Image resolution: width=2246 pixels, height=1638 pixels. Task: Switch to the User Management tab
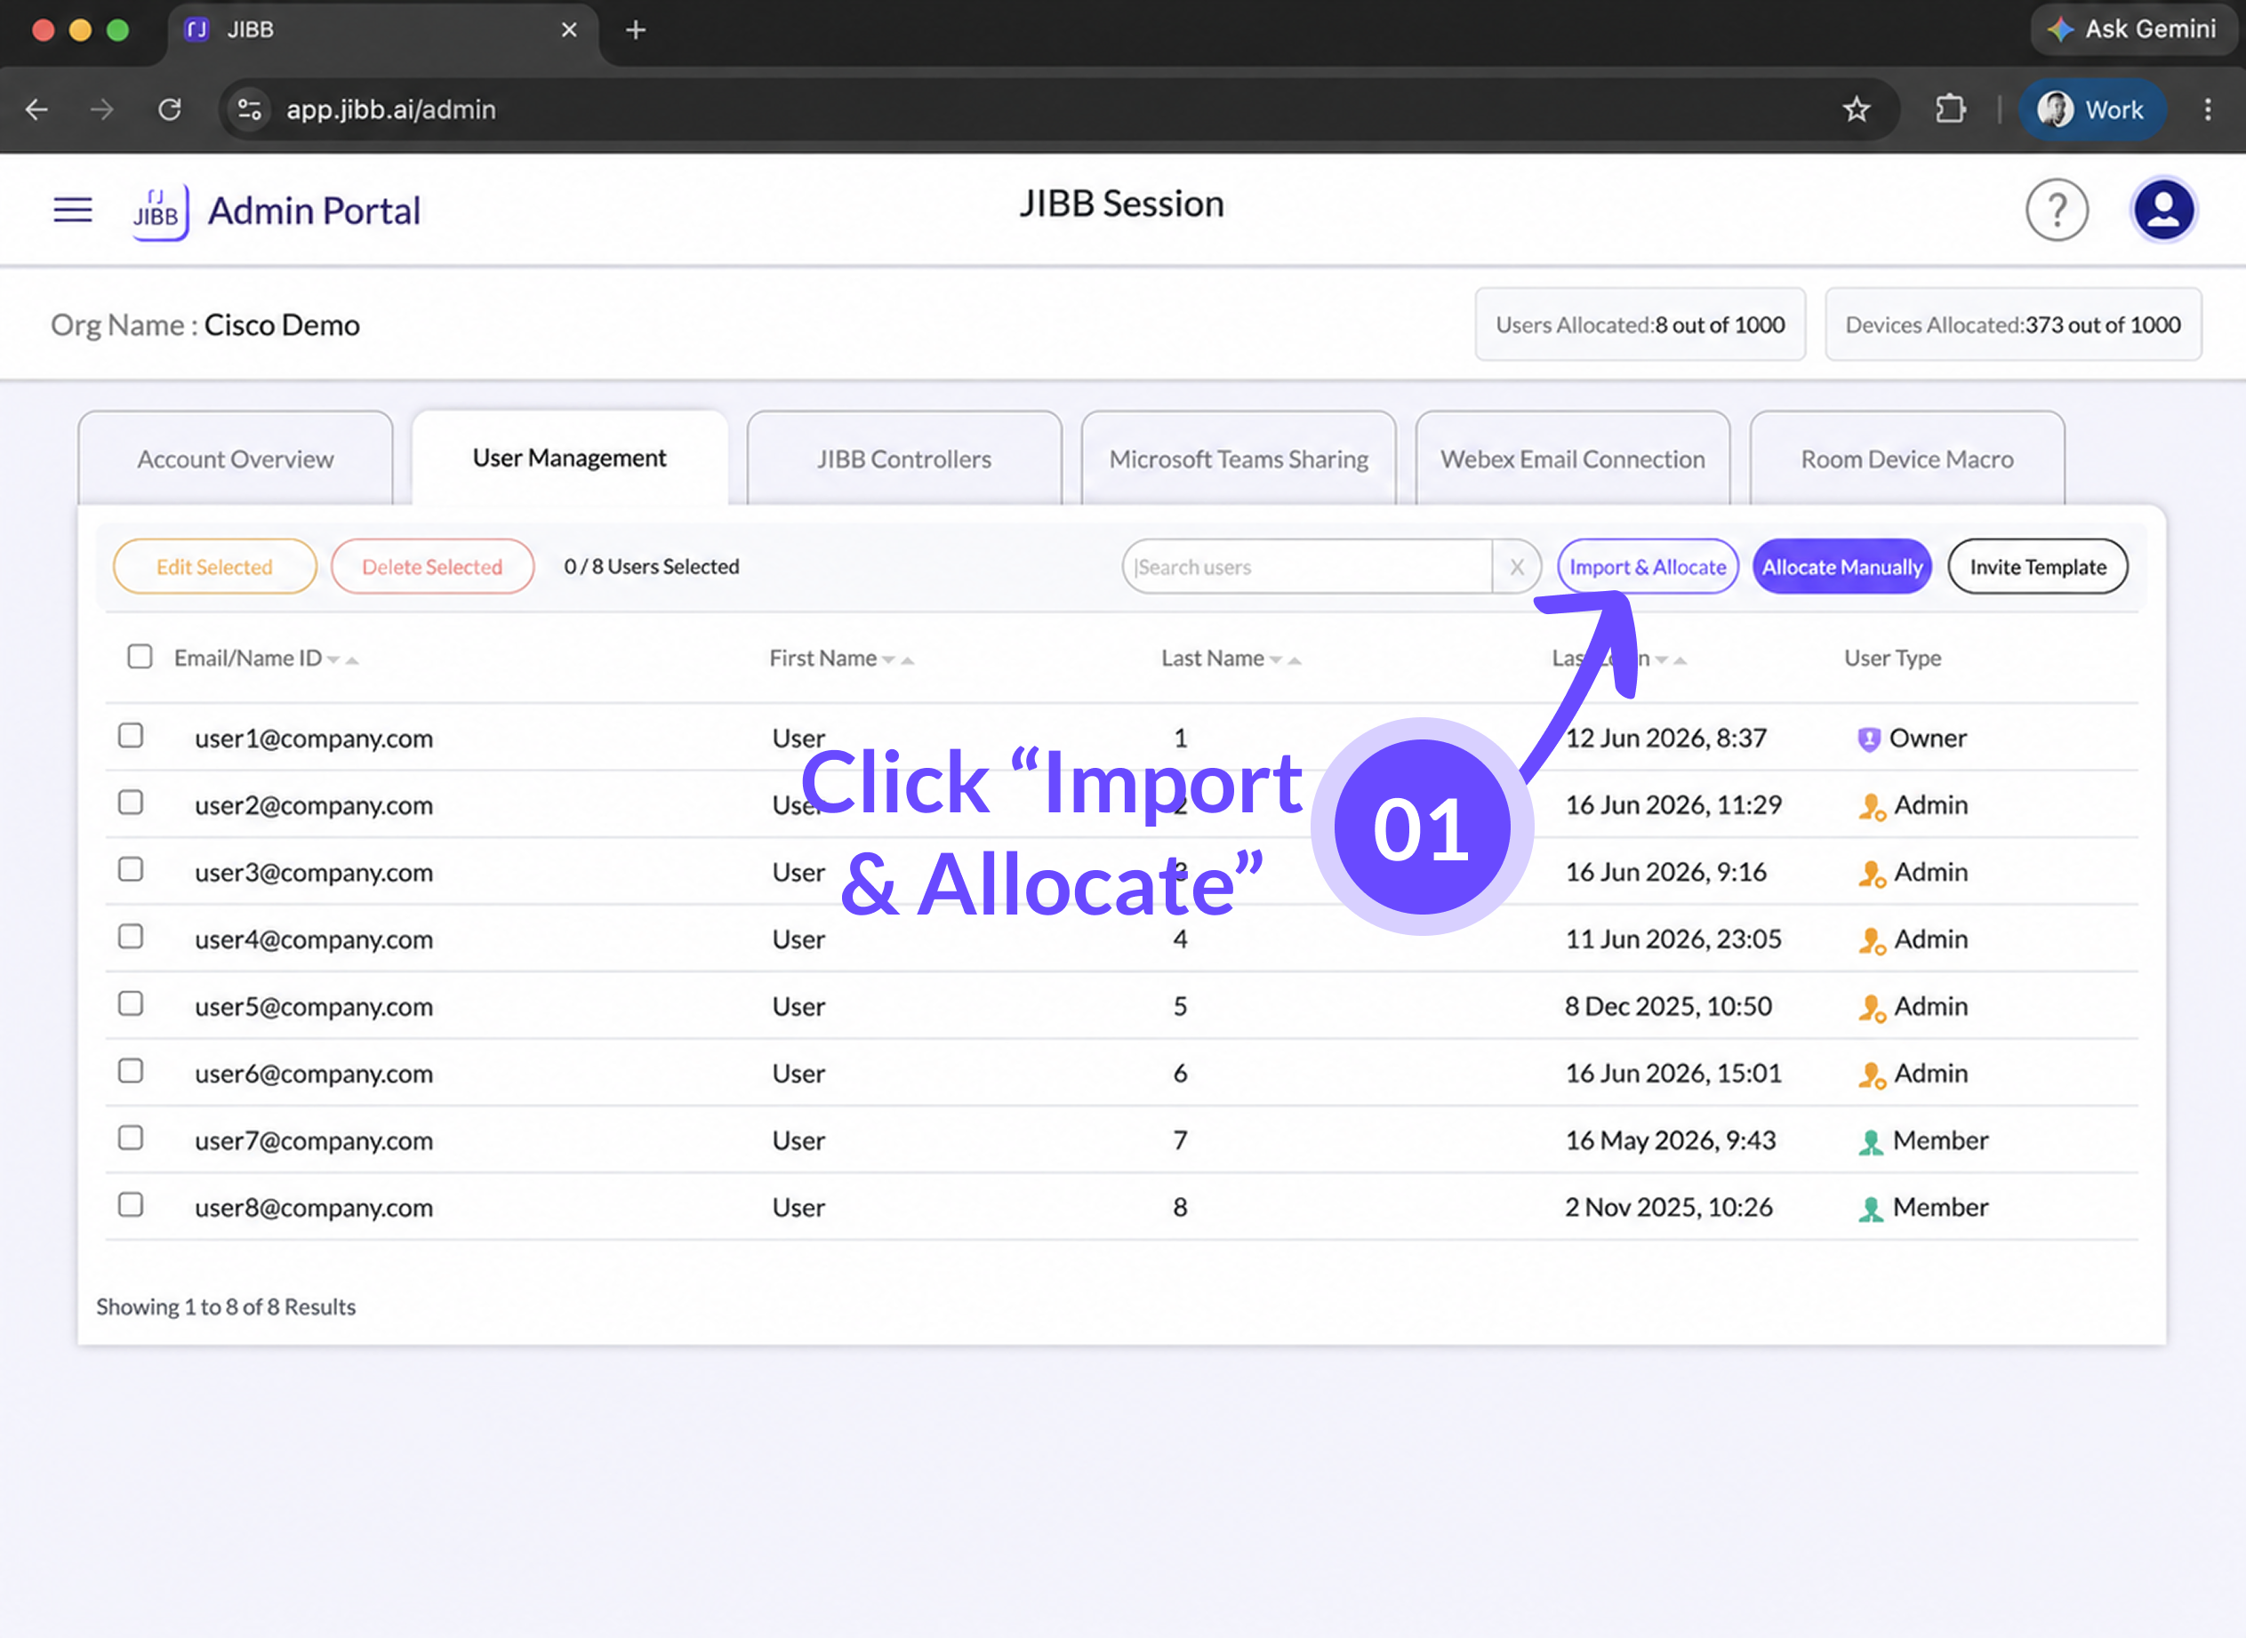pos(569,458)
